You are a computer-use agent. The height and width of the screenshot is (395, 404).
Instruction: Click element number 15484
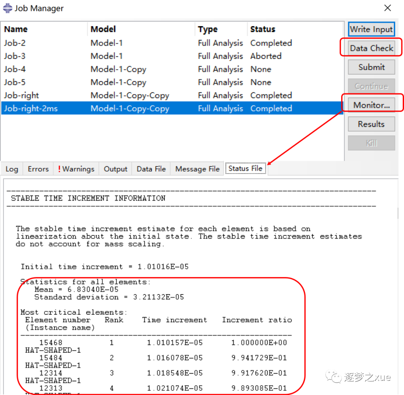[x=51, y=358]
